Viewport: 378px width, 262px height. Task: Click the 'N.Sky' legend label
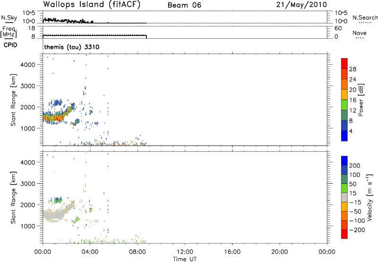coord(9,17)
